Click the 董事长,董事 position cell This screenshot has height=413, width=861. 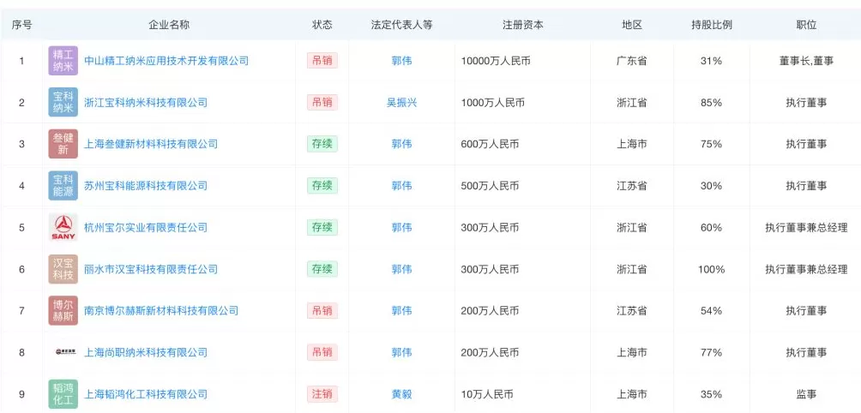pyautogui.click(x=806, y=61)
